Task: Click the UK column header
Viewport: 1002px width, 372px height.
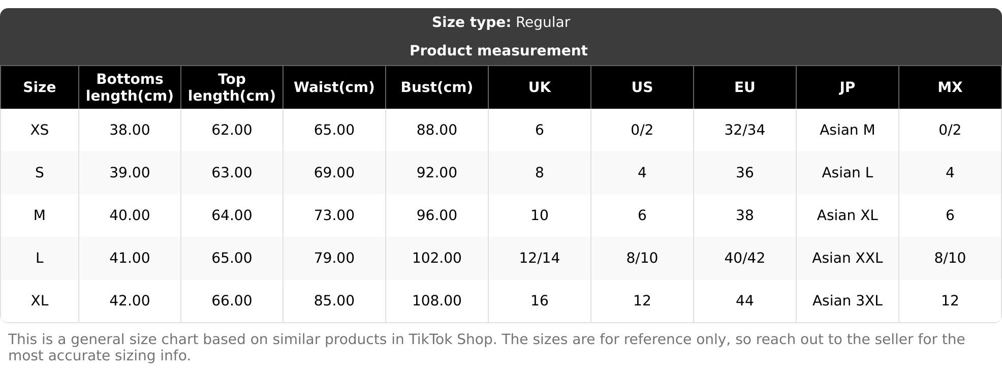Action: 539,87
